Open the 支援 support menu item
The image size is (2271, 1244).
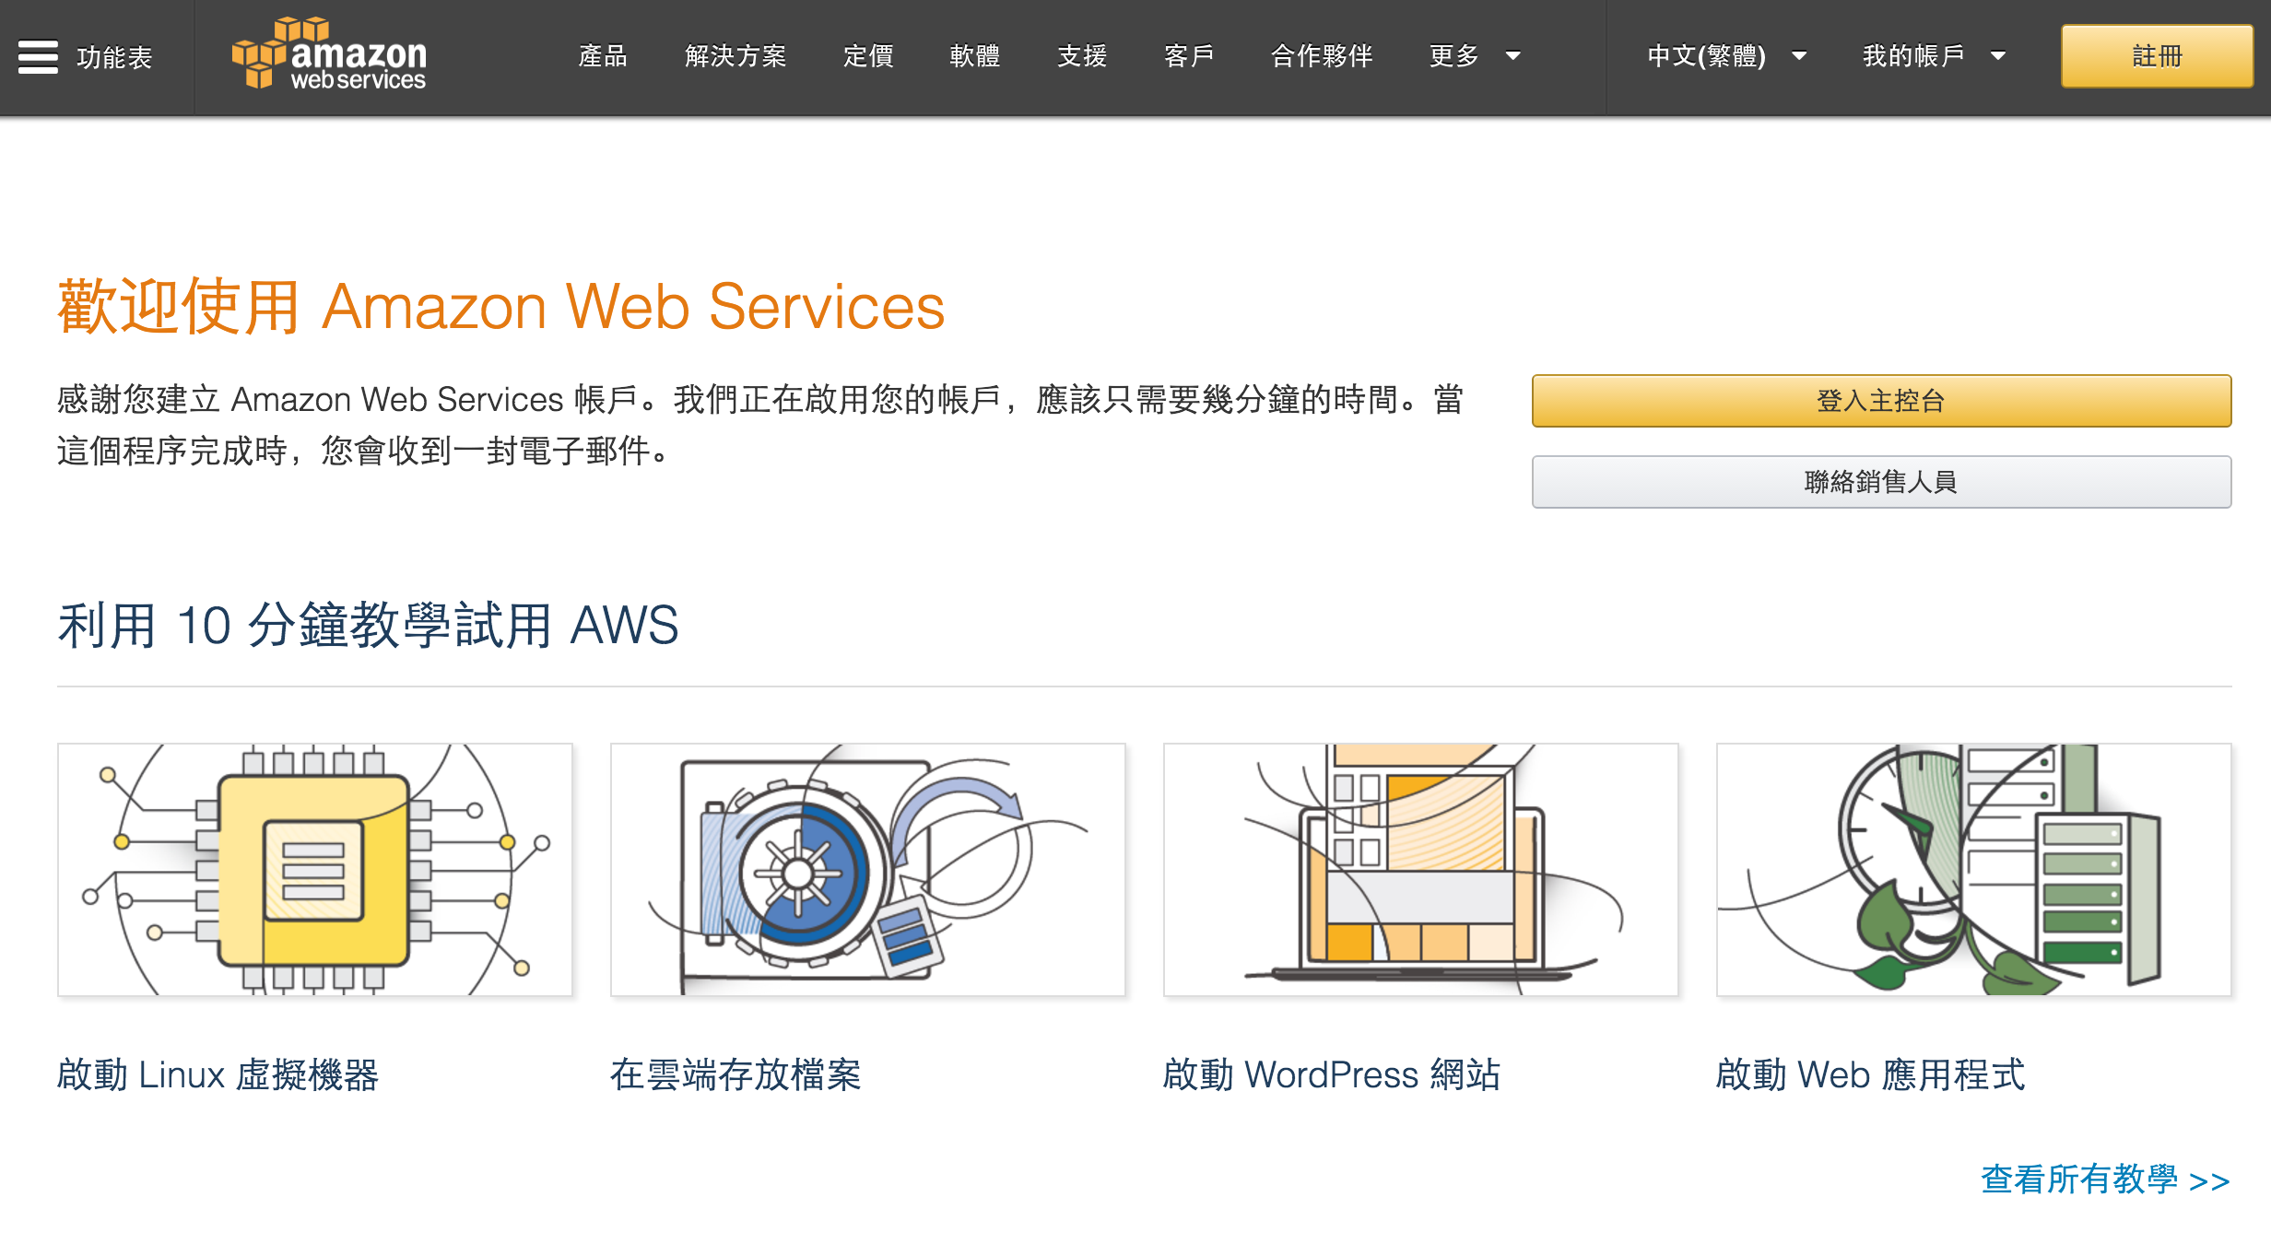[1082, 56]
